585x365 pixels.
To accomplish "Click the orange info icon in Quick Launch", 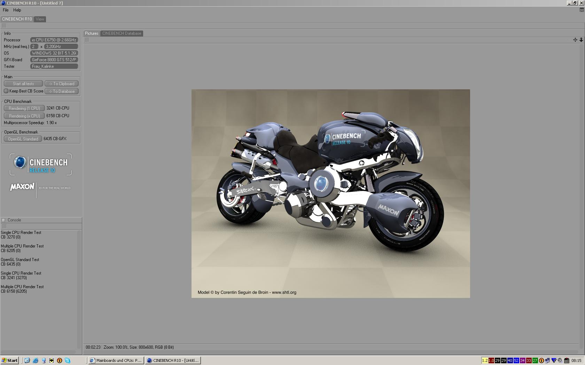I will [60, 360].
